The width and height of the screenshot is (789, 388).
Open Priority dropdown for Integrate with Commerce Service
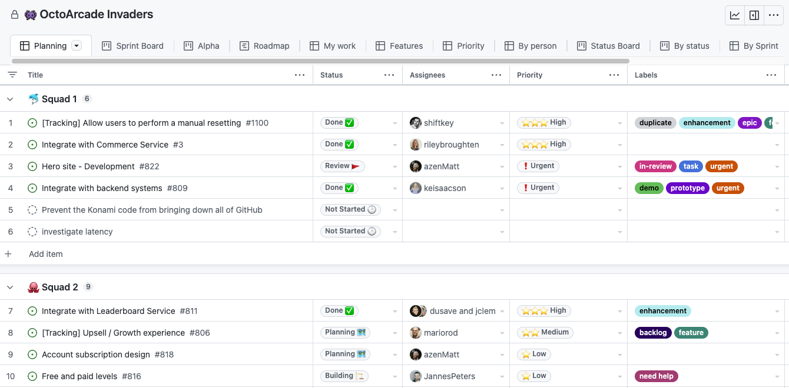point(620,145)
